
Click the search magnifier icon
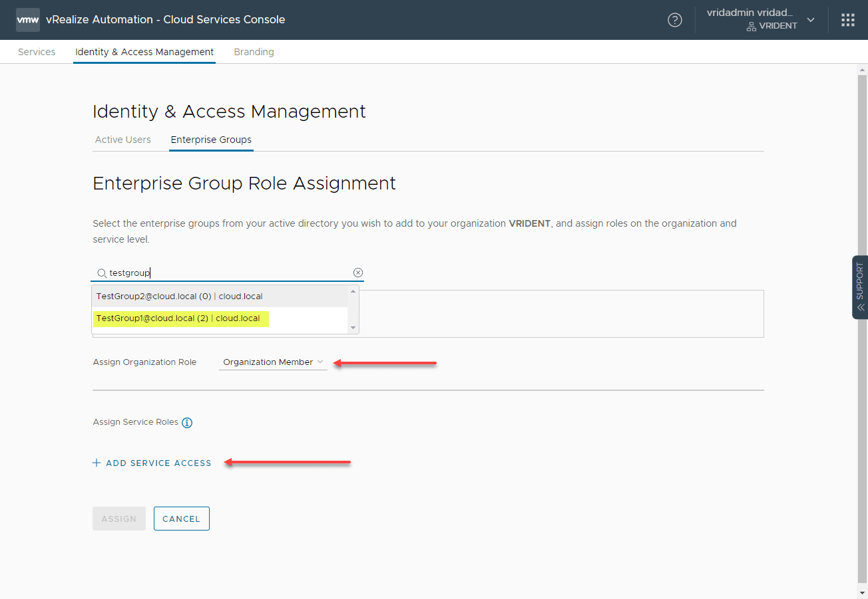(102, 273)
